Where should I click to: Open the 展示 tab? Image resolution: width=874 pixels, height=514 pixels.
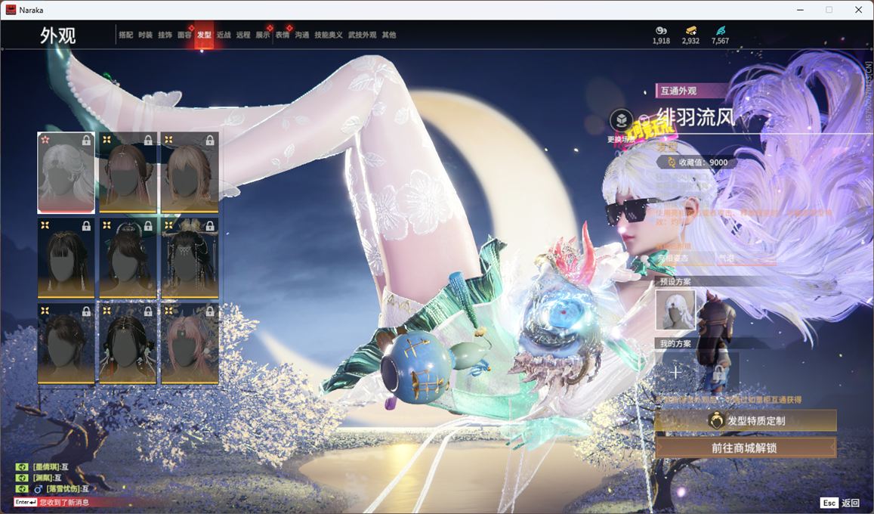pyautogui.click(x=263, y=35)
